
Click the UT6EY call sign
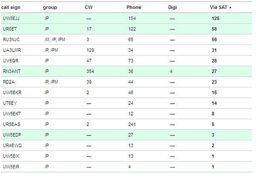click(x=10, y=103)
